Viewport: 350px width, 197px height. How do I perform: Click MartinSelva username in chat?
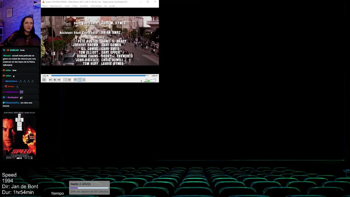pyautogui.click(x=11, y=81)
